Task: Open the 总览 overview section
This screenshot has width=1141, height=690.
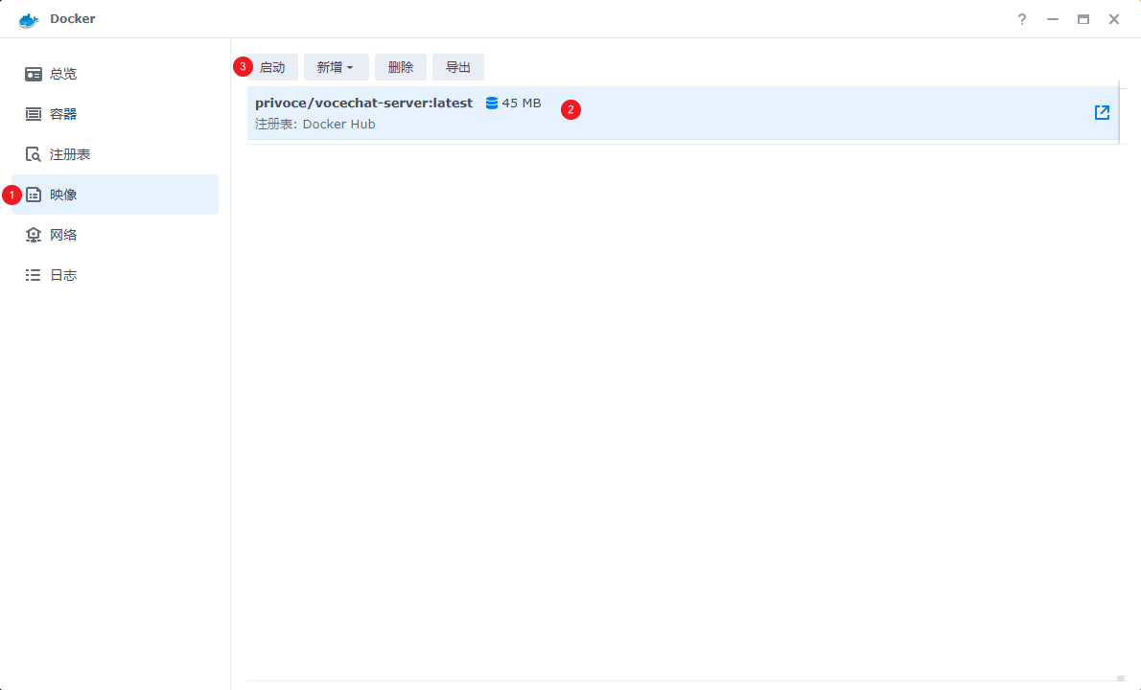Action: tap(115, 74)
